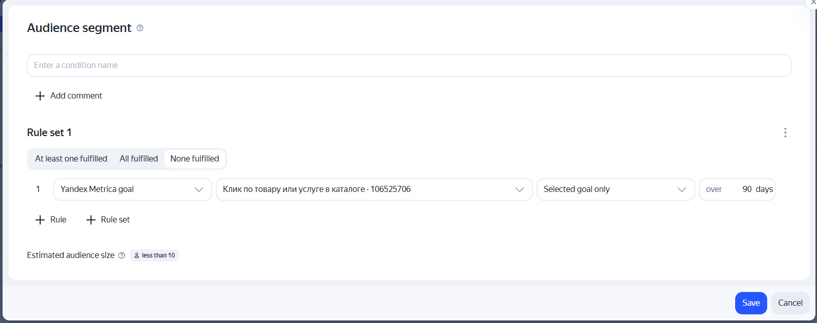Click the person icon in audience size badge

pos(137,255)
